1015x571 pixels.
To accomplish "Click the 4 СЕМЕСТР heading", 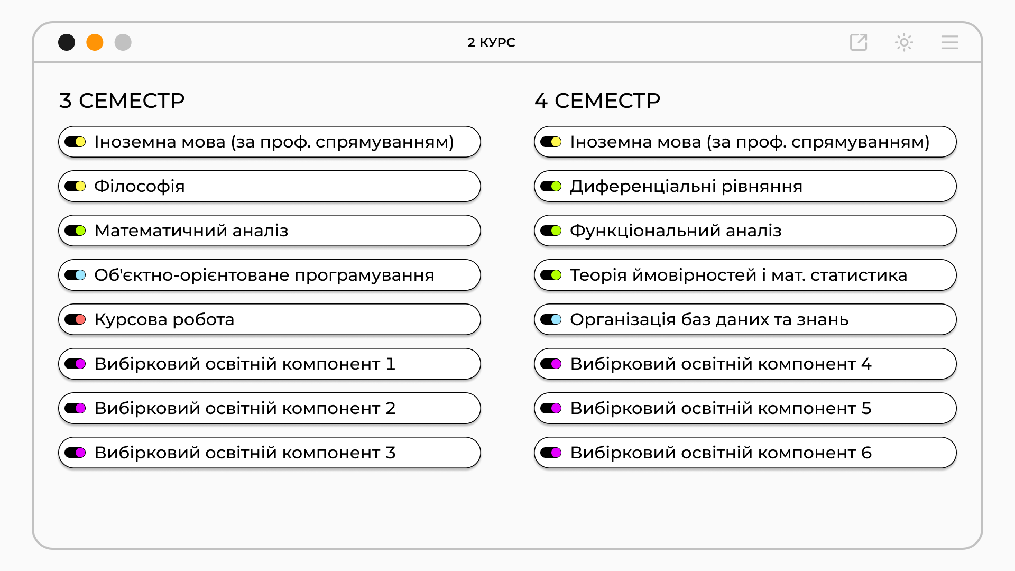I will [597, 100].
